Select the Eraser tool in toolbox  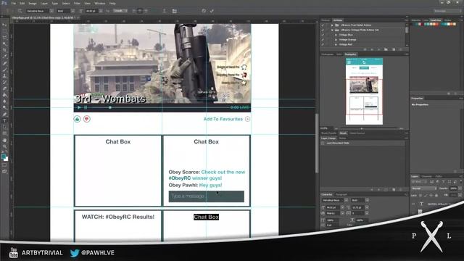click(x=4, y=88)
